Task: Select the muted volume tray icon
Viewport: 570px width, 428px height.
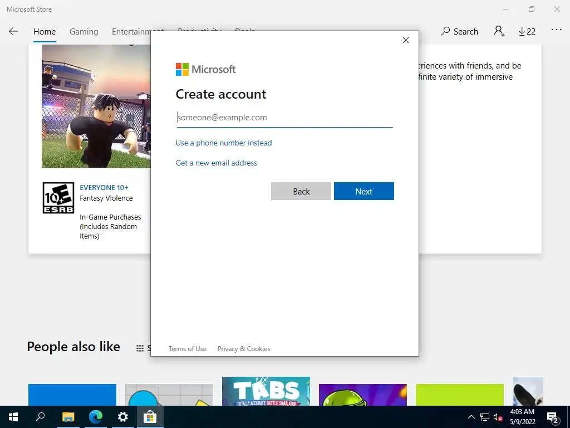Action: pyautogui.click(x=498, y=417)
